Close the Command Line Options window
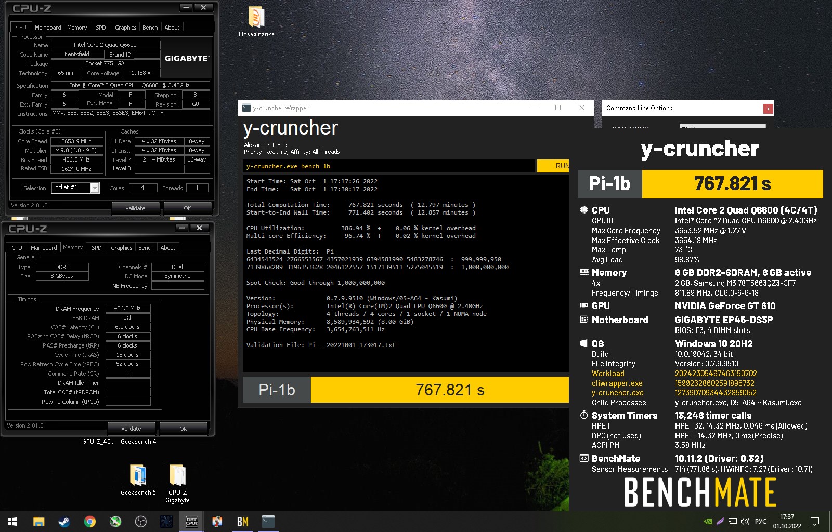The height and width of the screenshot is (532, 832). click(x=768, y=109)
